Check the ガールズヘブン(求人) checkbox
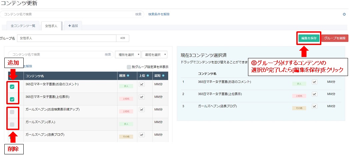The image size is (350, 155). [x=12, y=124]
